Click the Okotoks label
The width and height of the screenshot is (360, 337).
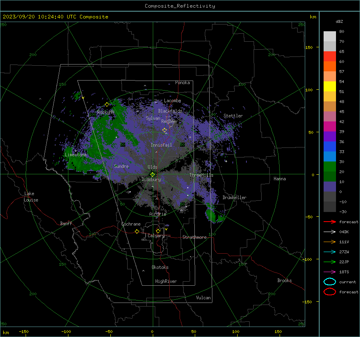coord(160,267)
